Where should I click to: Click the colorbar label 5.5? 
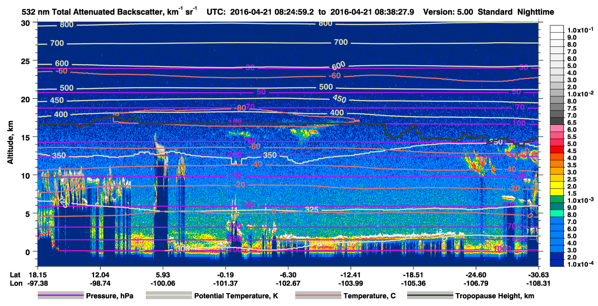tap(573, 136)
